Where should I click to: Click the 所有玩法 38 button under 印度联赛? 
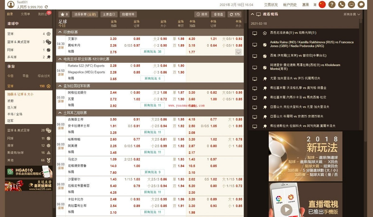(x=152, y=52)
